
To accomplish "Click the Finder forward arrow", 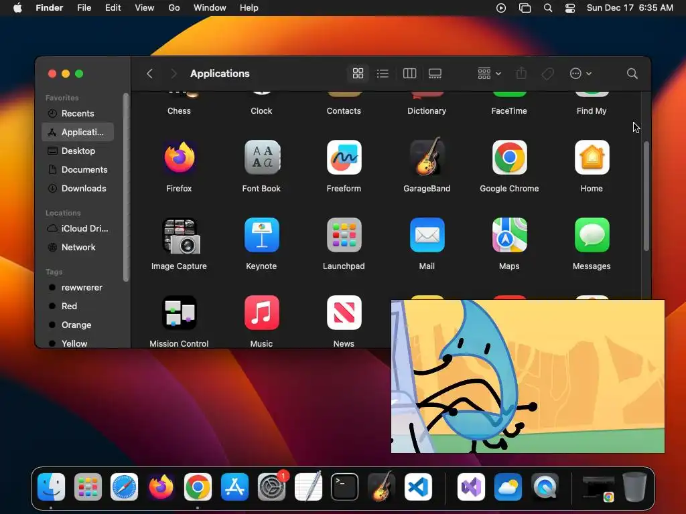I will [x=174, y=74].
